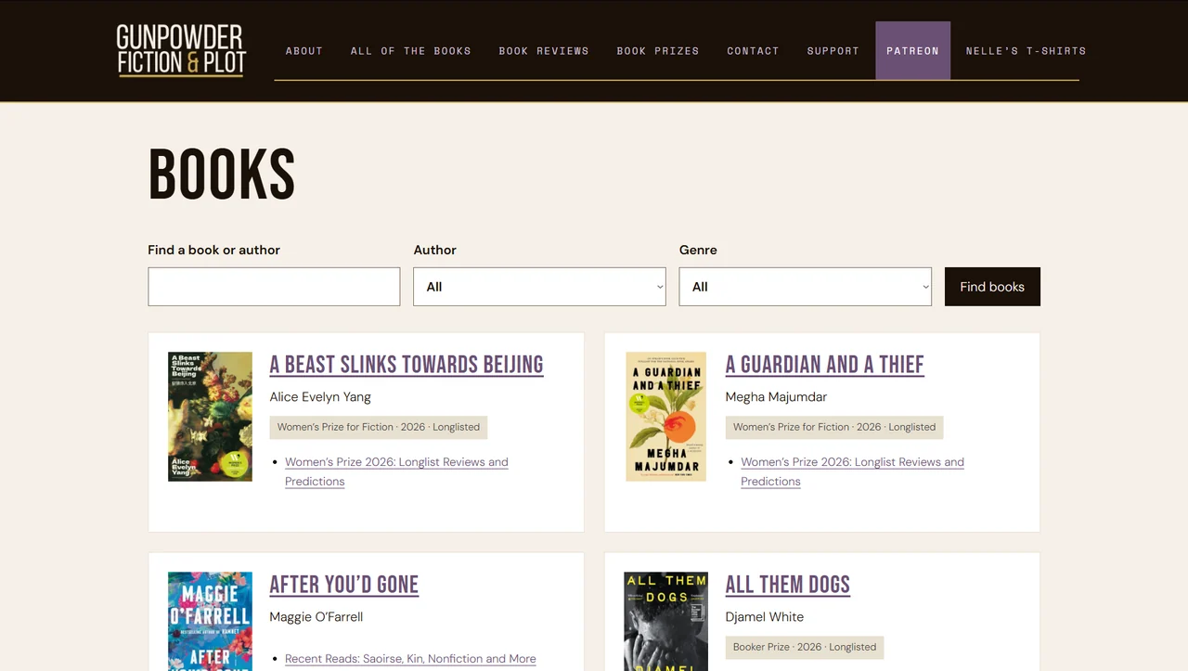1188x671 pixels.
Task: Click A Beast Slinks Towards Beijing cover
Action: pos(210,417)
